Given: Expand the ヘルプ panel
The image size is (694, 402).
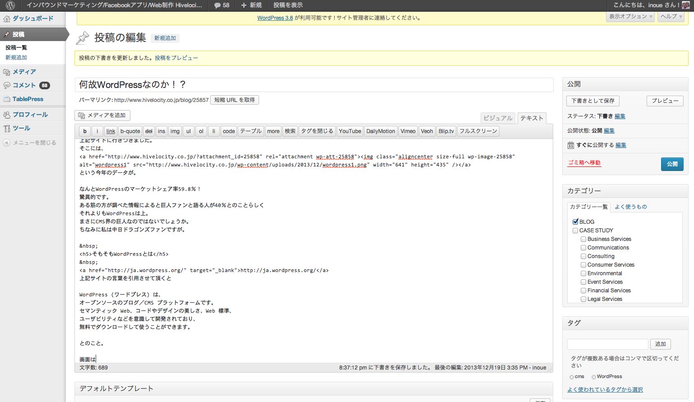Looking at the screenshot, I should click(x=670, y=16).
